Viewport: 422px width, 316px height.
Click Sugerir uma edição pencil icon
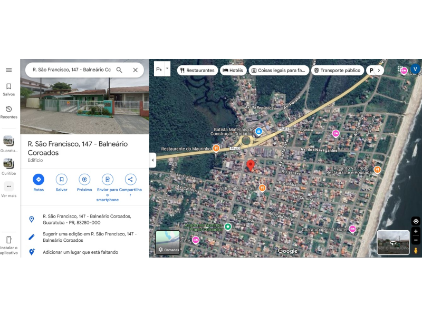(32, 237)
